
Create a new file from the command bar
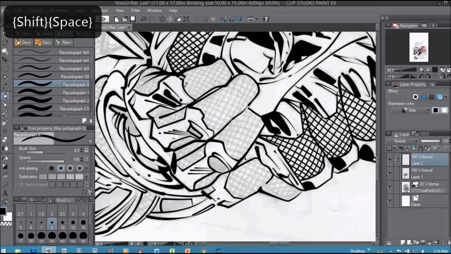click(x=116, y=19)
